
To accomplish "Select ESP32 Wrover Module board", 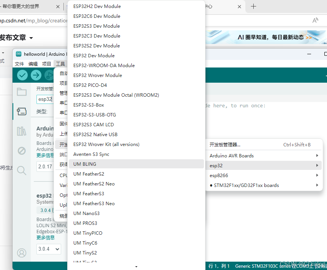I will point(136,75).
